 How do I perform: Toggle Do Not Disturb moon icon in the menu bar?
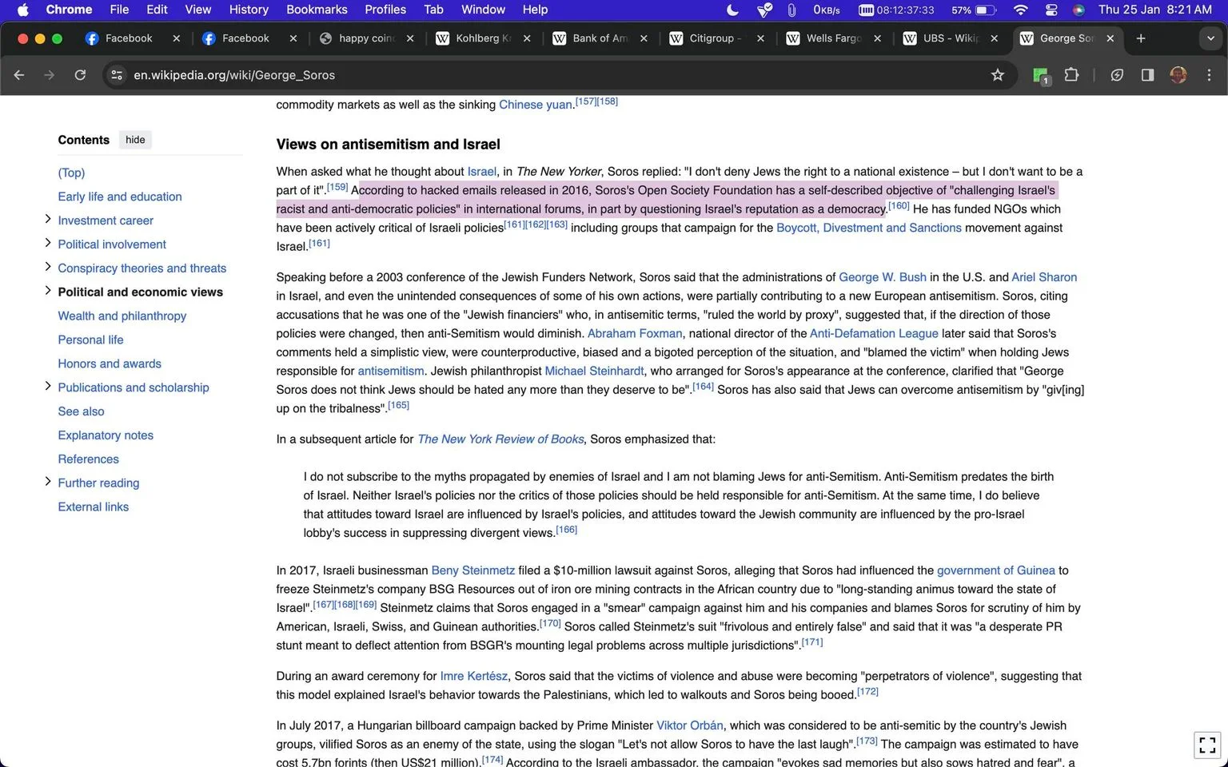732,10
